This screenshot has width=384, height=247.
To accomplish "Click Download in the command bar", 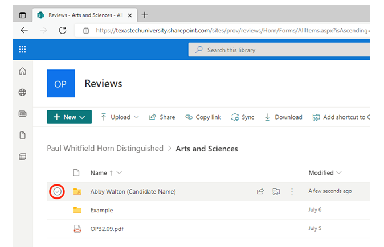I will [284, 117].
